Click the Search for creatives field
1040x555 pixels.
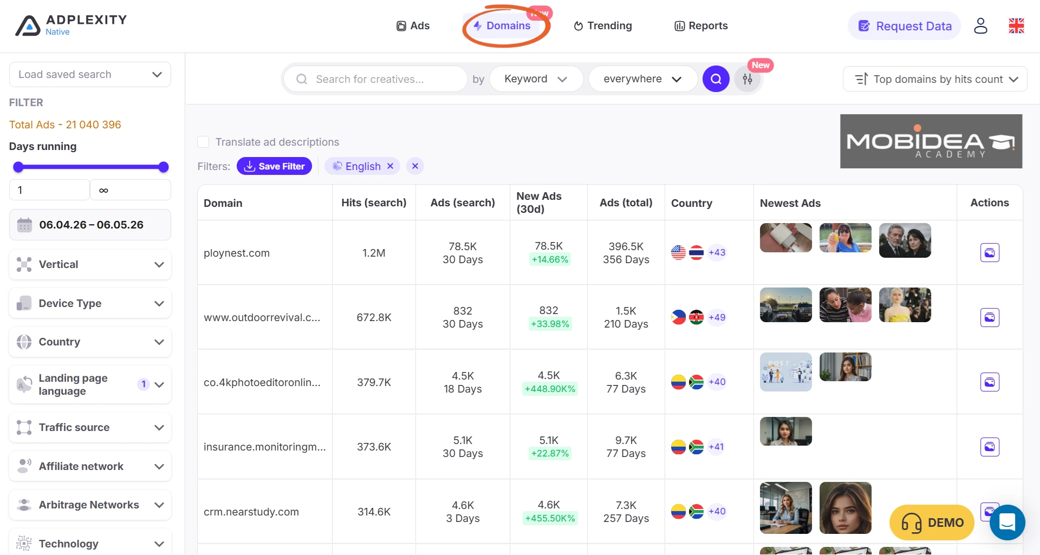coord(375,79)
